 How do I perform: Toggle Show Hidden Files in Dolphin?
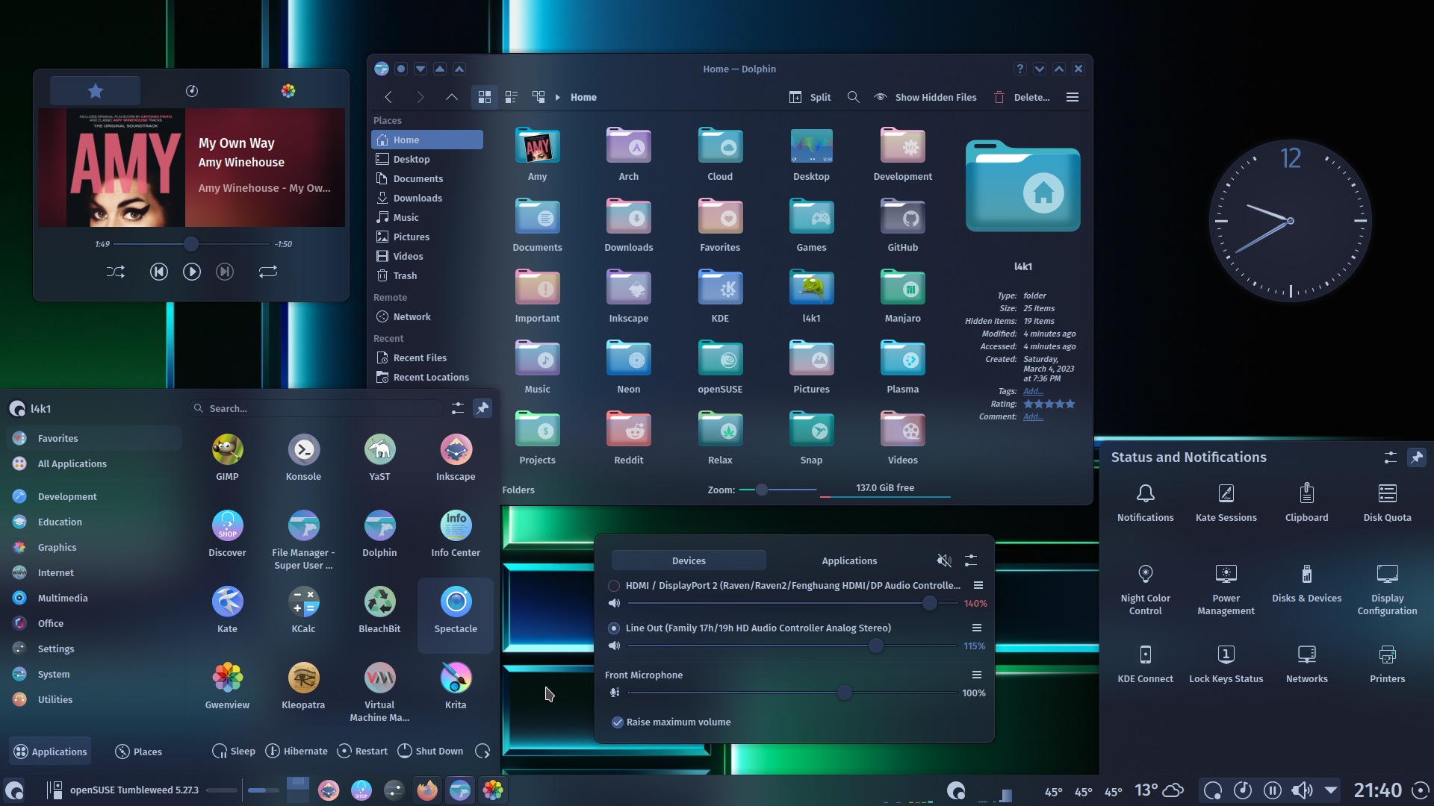(925, 97)
